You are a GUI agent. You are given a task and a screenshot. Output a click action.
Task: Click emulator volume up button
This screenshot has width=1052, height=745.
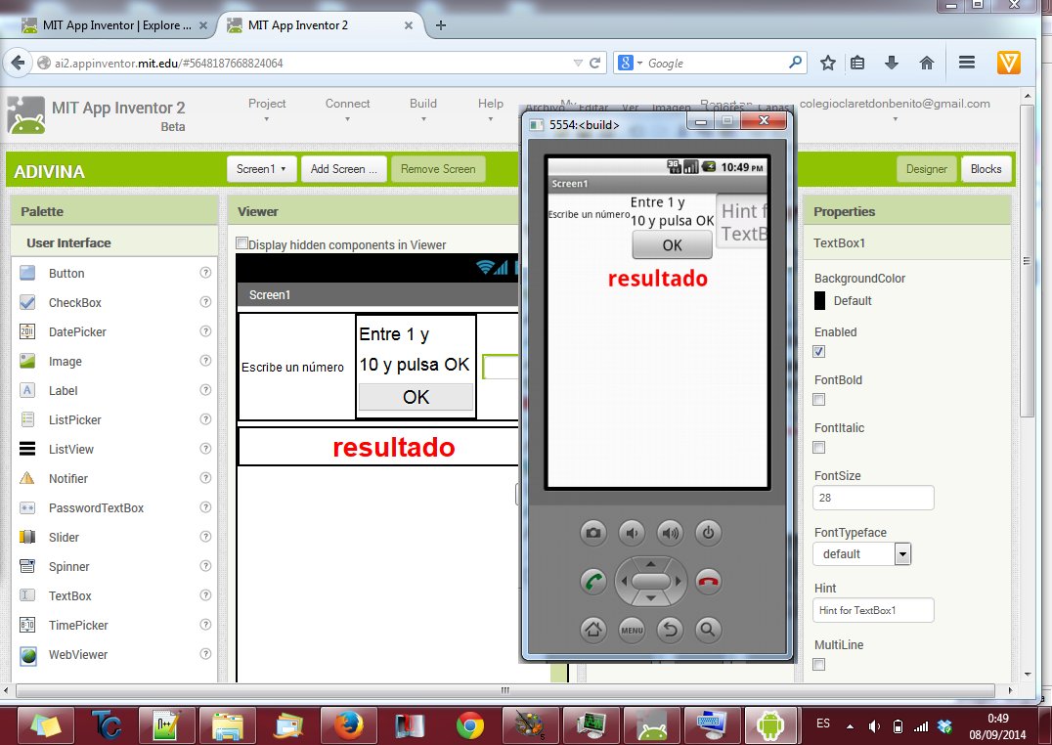pyautogui.click(x=670, y=533)
